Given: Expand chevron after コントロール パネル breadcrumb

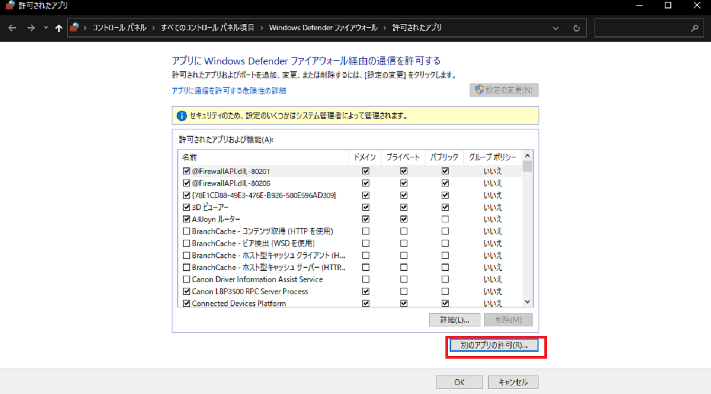Looking at the screenshot, I should coord(153,28).
